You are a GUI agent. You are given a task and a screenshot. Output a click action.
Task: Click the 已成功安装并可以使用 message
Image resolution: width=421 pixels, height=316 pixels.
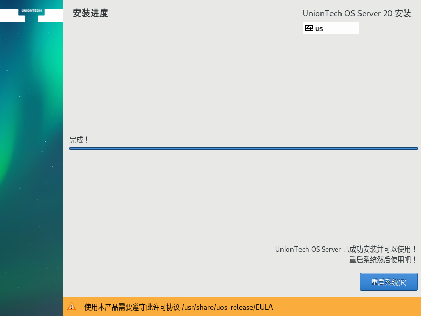pyautogui.click(x=346, y=249)
